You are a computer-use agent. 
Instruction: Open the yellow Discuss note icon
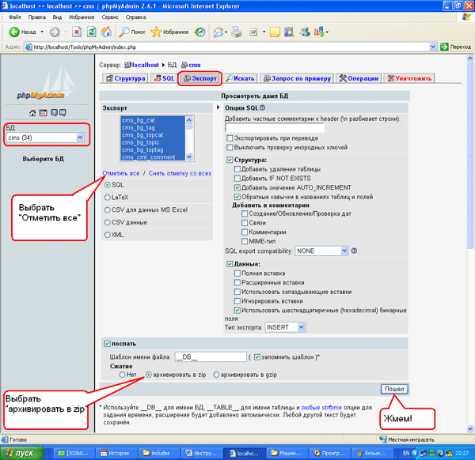(275, 32)
